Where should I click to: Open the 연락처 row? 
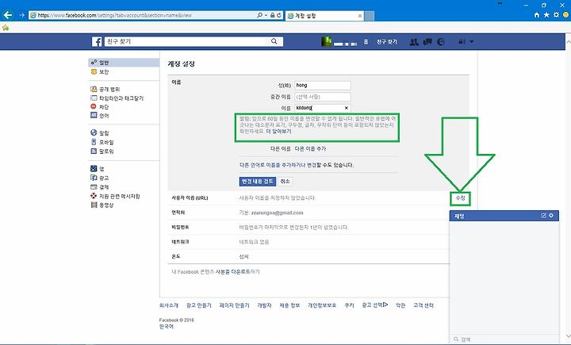click(309, 213)
